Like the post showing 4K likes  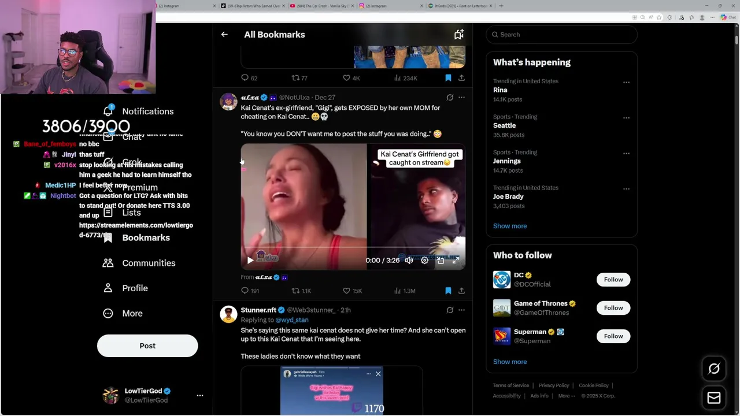(x=351, y=78)
